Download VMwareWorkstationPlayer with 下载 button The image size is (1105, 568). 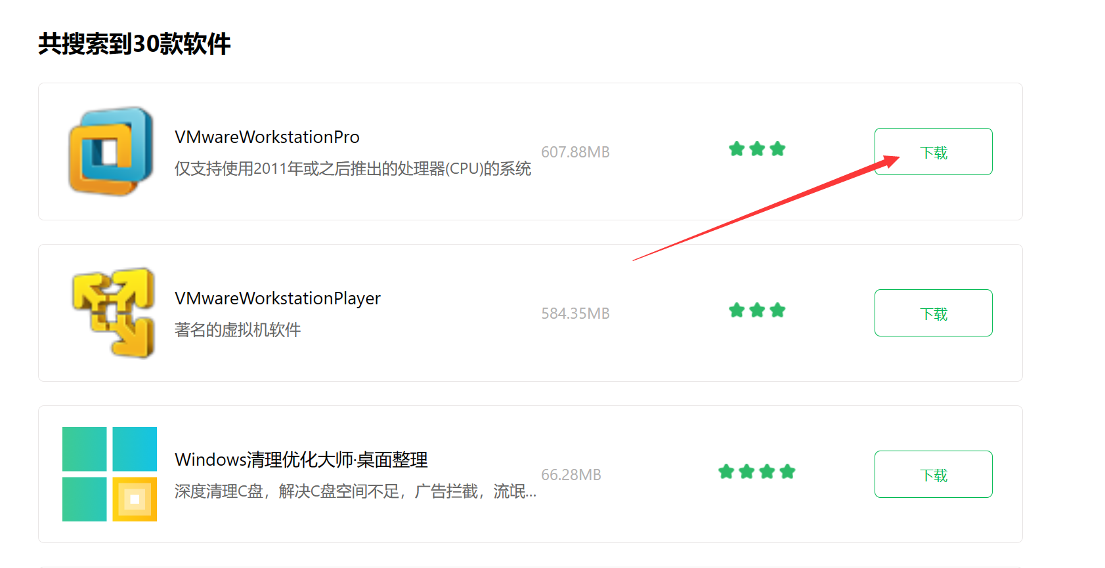pos(933,313)
